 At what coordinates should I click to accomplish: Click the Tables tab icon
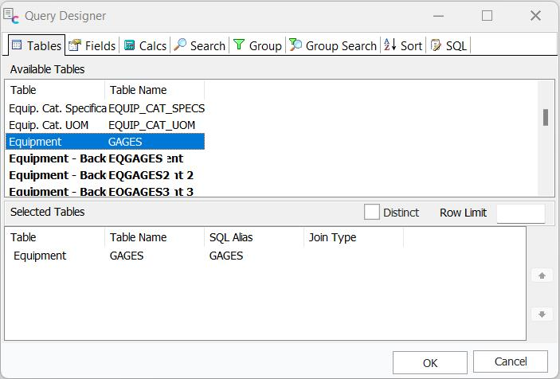(x=17, y=45)
